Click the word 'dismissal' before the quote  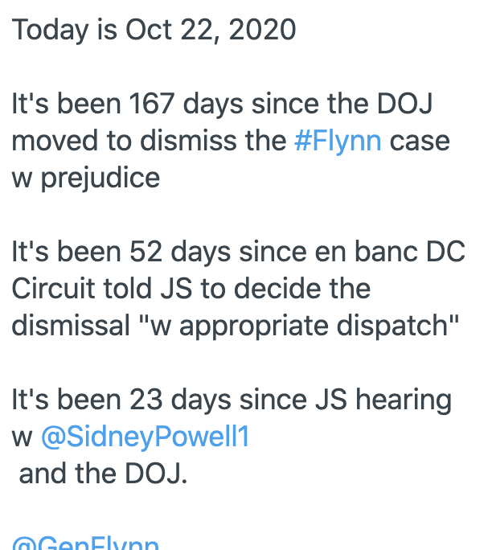coord(71,326)
